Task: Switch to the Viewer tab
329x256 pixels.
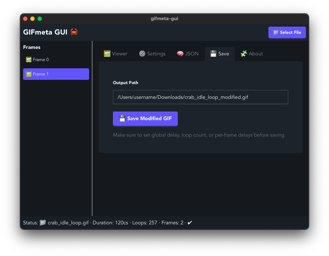Action: tap(115, 53)
